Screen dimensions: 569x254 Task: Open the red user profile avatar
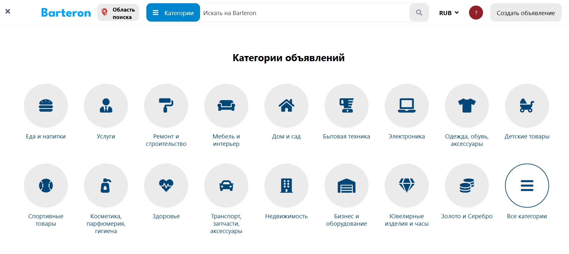[476, 13]
